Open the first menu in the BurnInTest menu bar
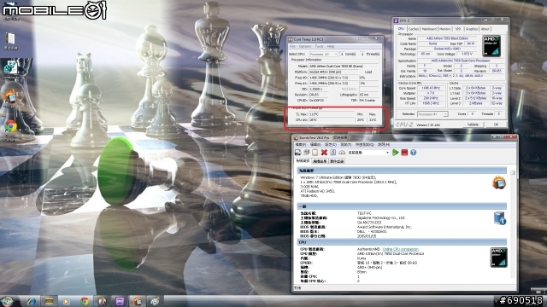547x307 pixels. pos(300,144)
